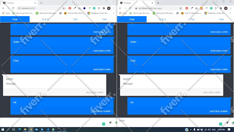234x132 pixels.
Task: Click the Grammarly icon in localhost message box
Action: click(x=104, y=124)
